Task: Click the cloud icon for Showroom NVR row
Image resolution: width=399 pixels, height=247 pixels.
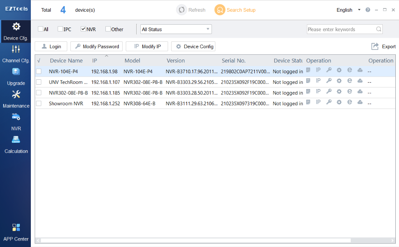Action: tap(360, 102)
